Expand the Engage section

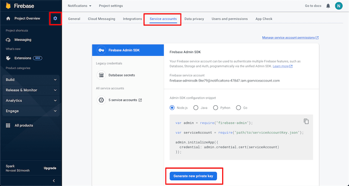tap(31, 111)
